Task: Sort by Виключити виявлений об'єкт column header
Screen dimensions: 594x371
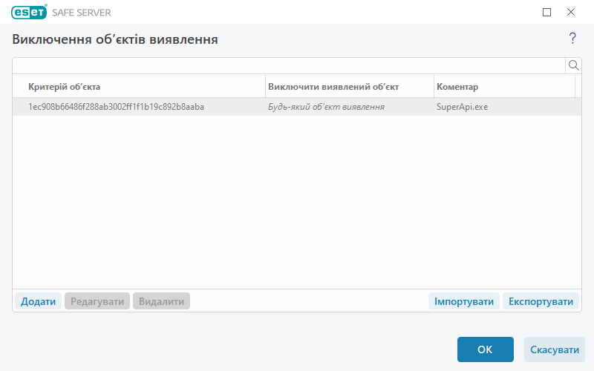Action: tap(349, 87)
